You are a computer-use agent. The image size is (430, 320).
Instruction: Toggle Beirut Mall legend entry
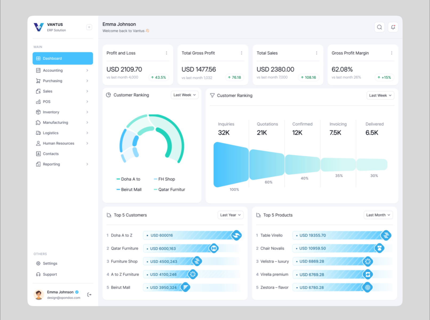click(129, 190)
